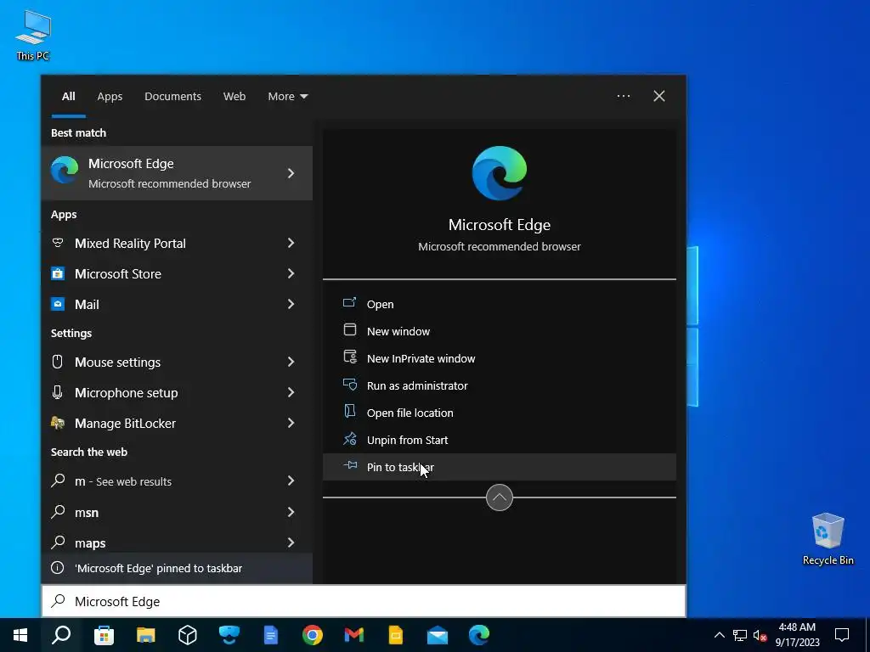Open the search options ellipsis menu
The image size is (870, 652).
624,96
